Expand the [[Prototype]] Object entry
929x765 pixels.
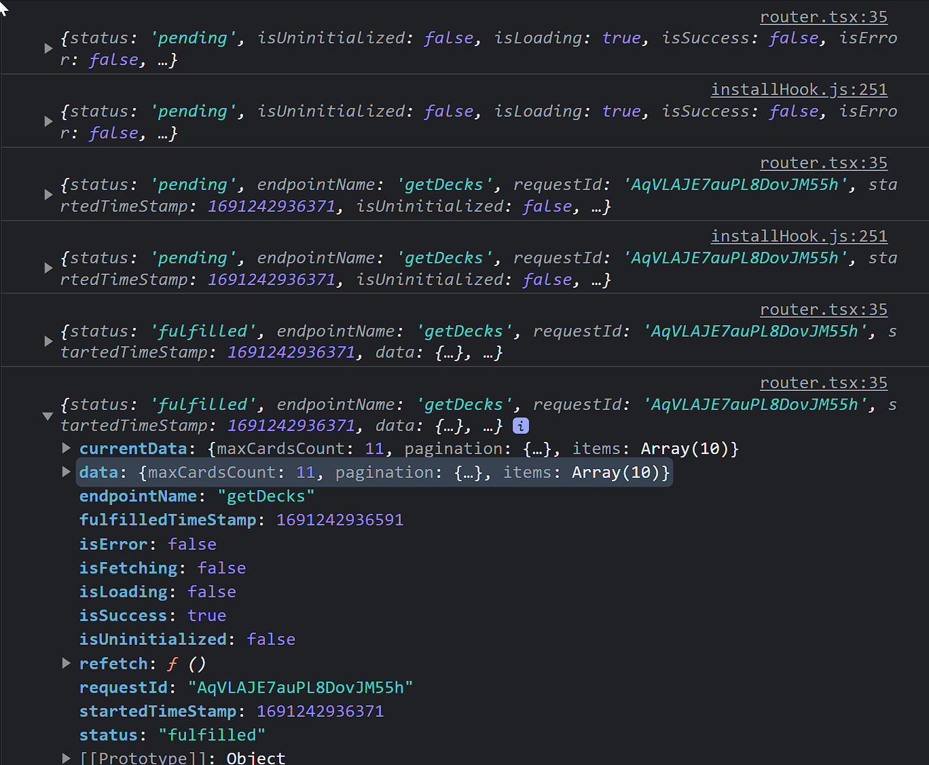point(67,758)
